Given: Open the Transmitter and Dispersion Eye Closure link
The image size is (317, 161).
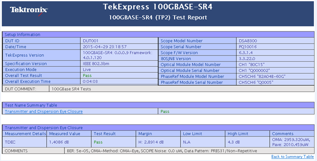Looking at the screenshot, I should (x=44, y=111).
